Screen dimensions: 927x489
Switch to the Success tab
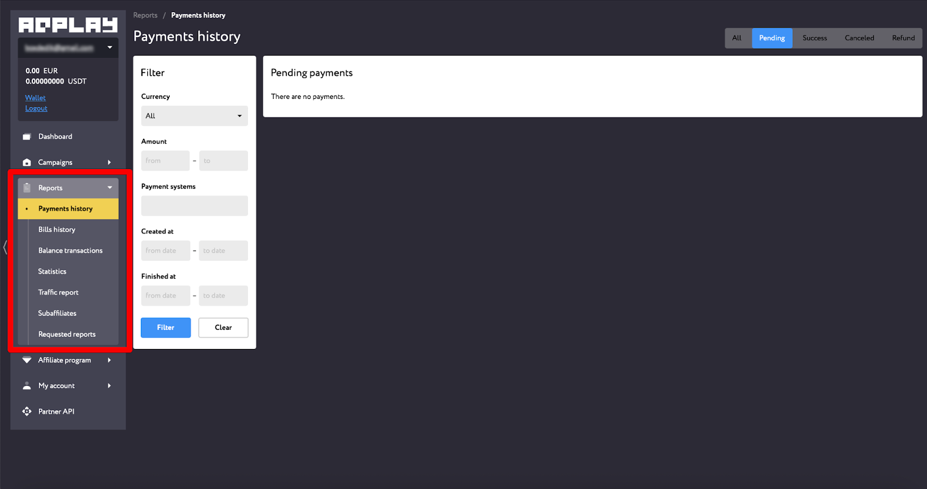click(815, 38)
